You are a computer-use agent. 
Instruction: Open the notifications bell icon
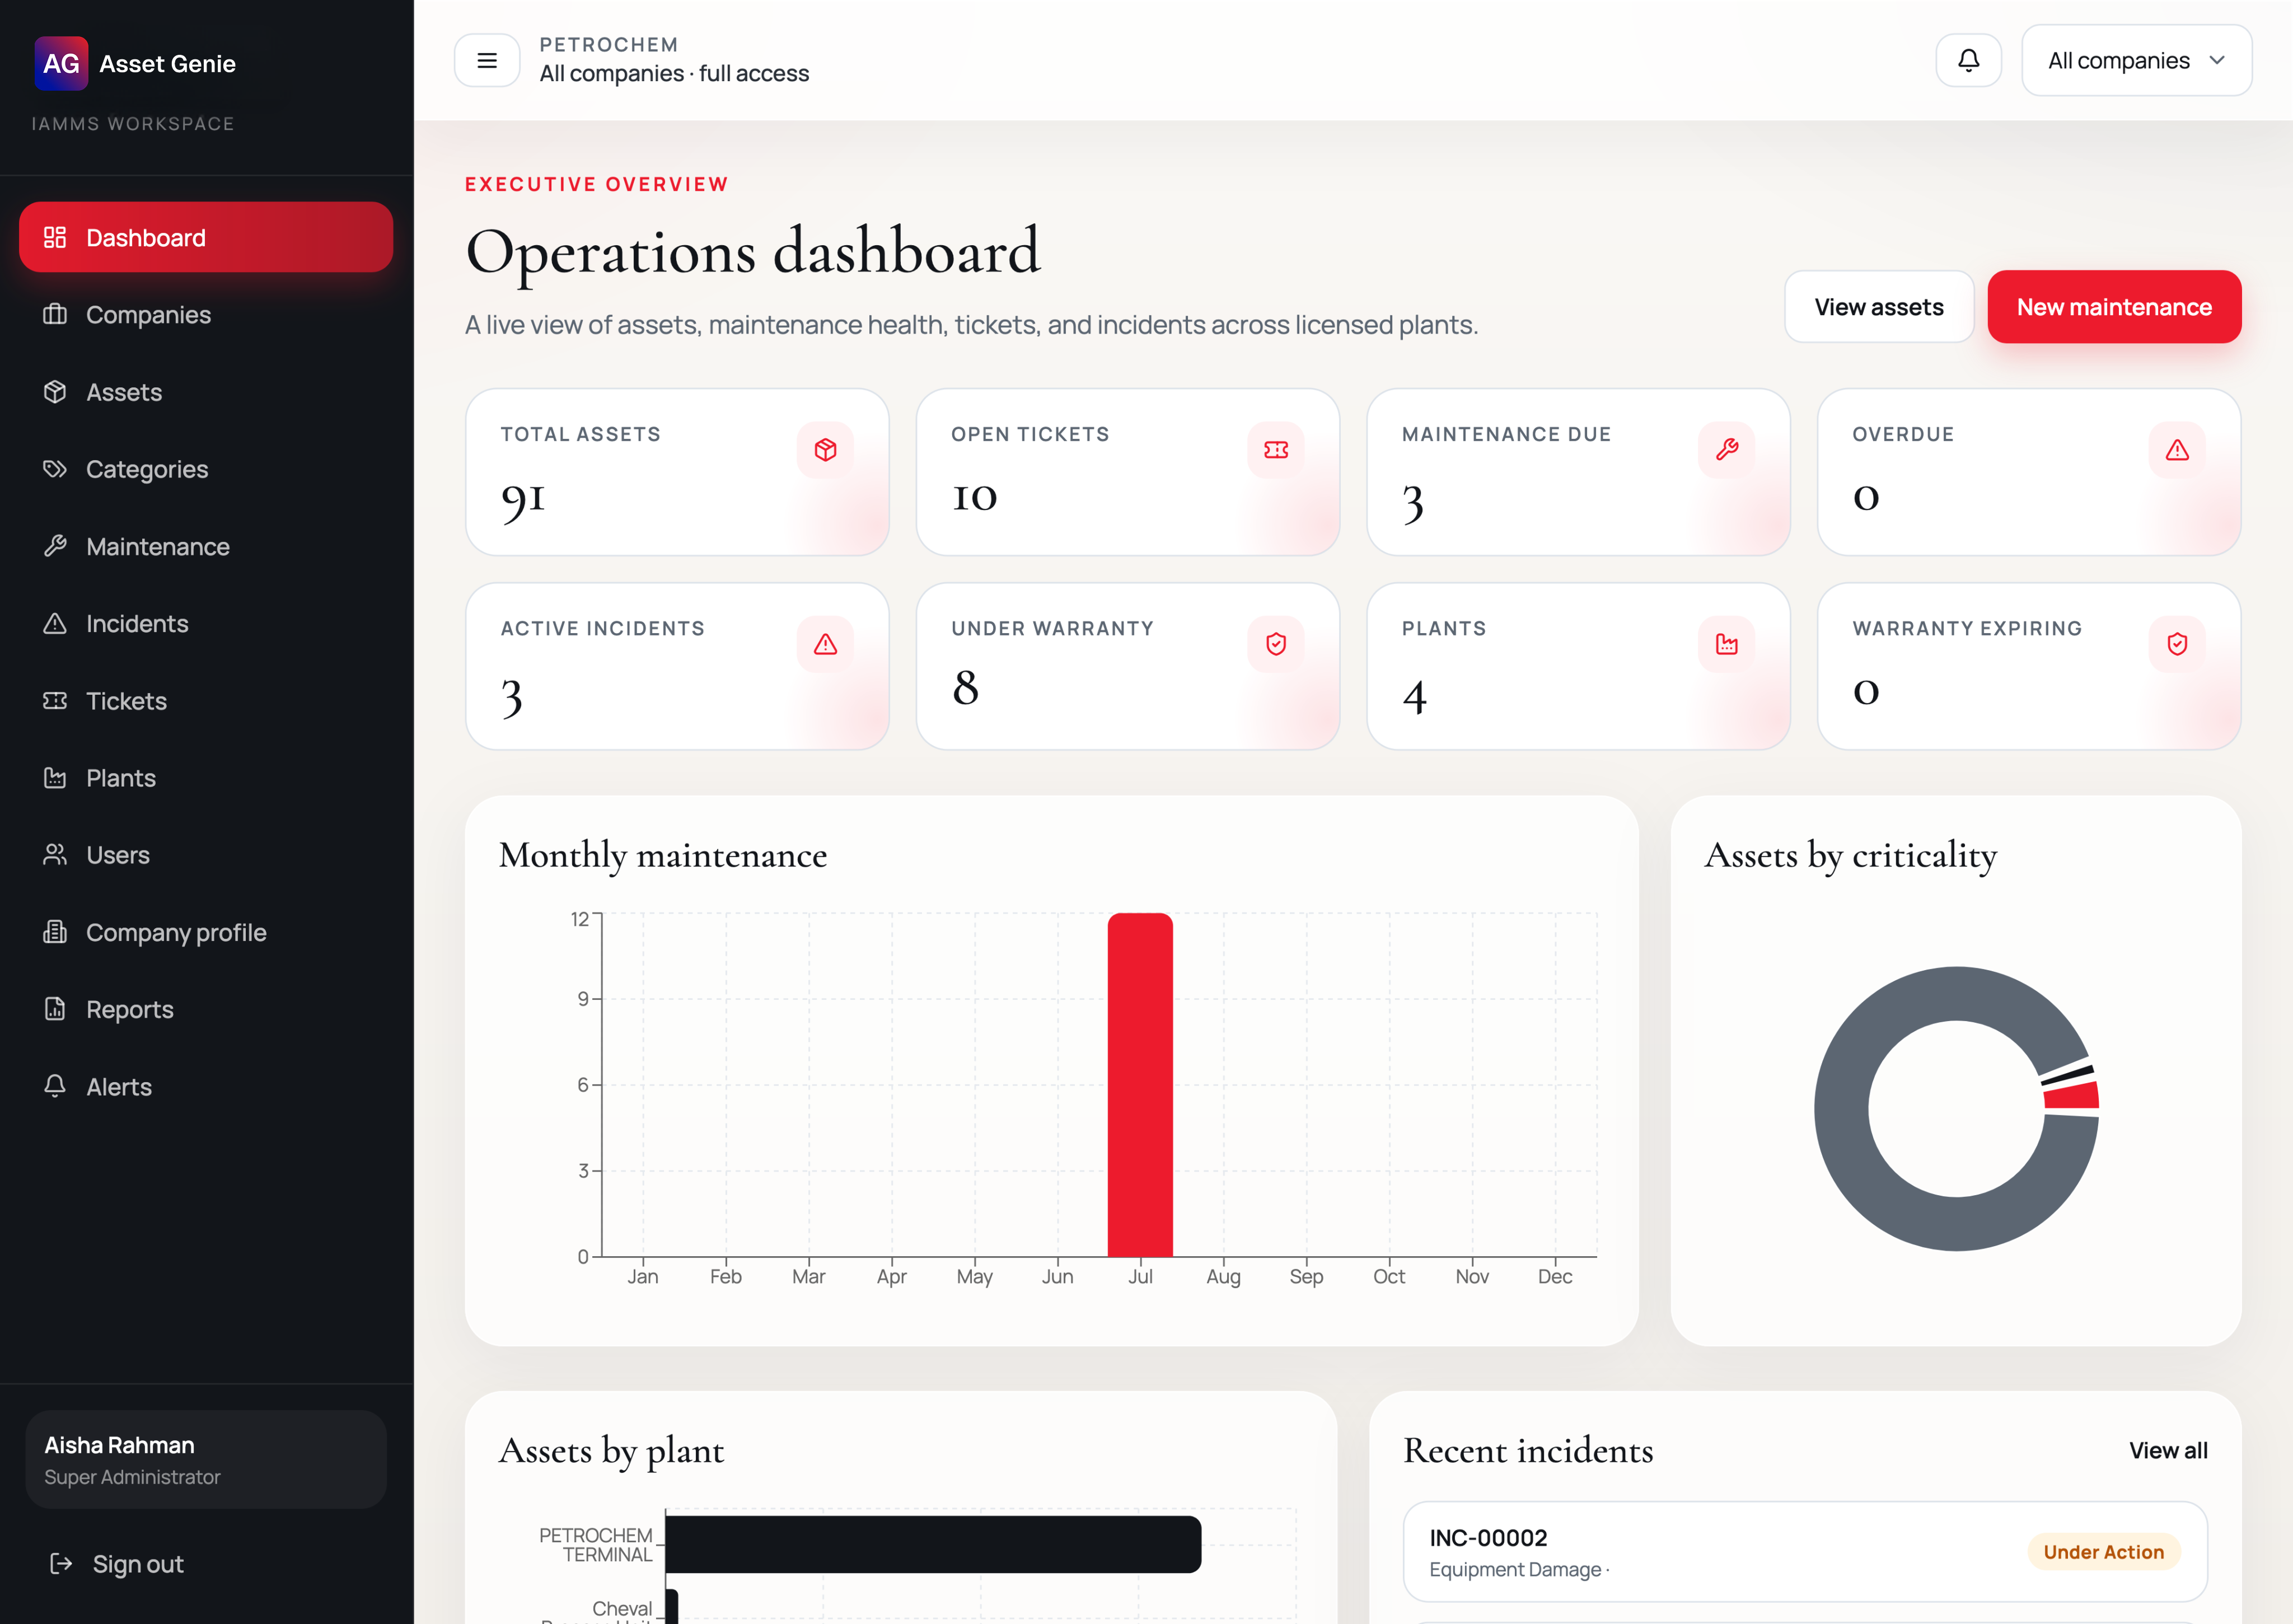pyautogui.click(x=1968, y=61)
